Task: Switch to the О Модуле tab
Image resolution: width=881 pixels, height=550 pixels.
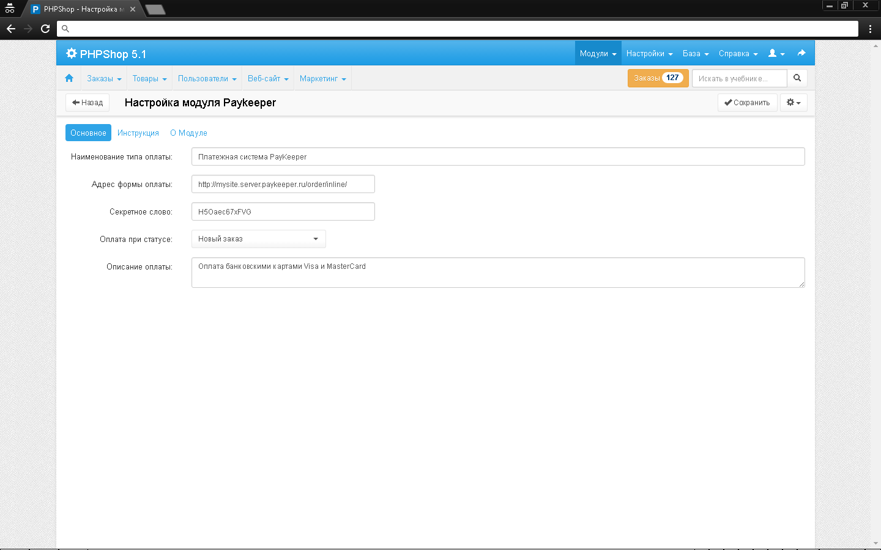Action: [188, 133]
